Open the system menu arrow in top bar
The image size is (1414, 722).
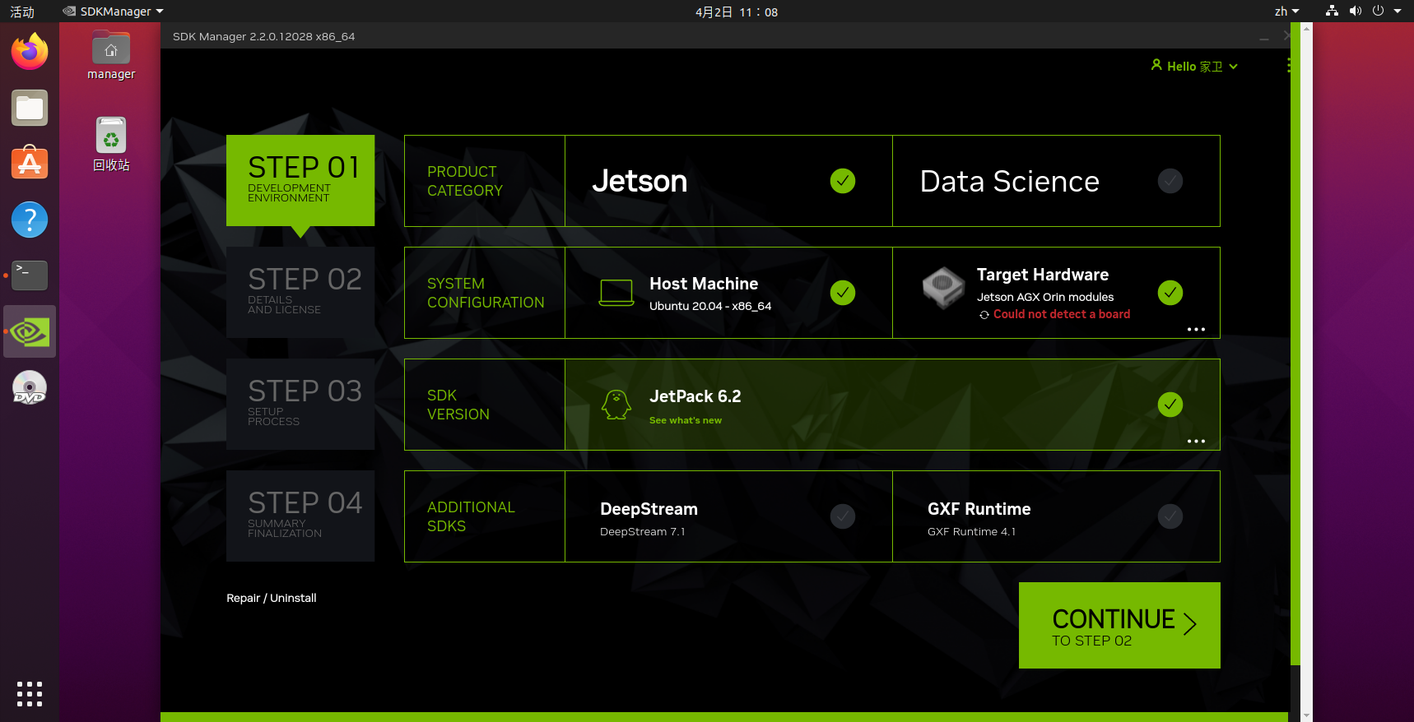tap(1398, 12)
